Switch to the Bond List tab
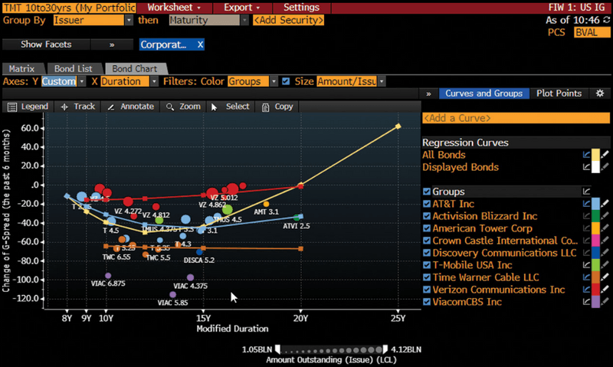 pyautogui.click(x=73, y=69)
